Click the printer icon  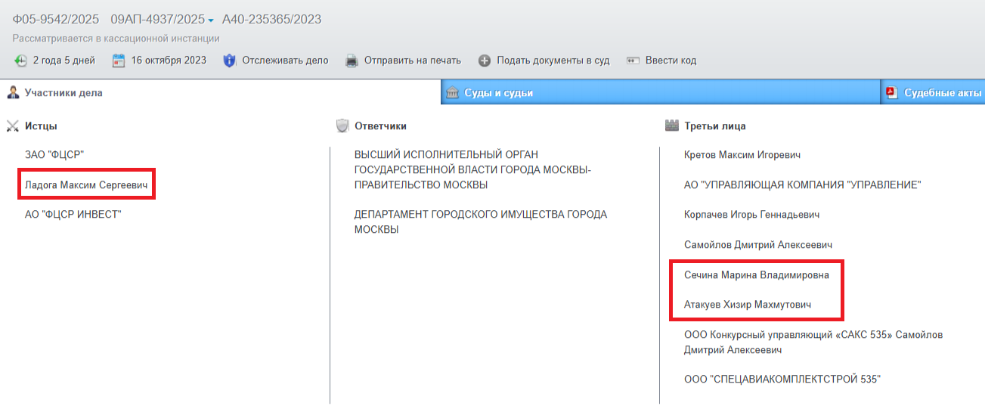point(352,60)
